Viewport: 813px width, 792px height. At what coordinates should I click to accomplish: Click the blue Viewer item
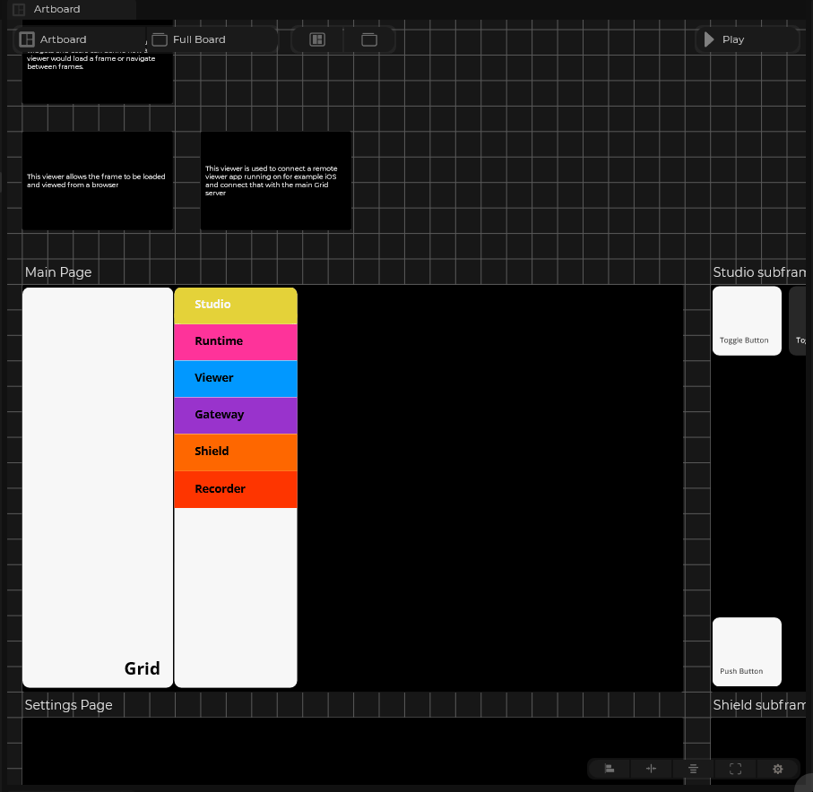pos(236,378)
